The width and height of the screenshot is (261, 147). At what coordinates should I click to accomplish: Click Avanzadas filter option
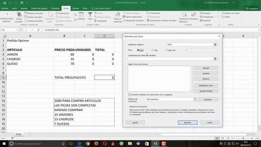click(101, 21)
